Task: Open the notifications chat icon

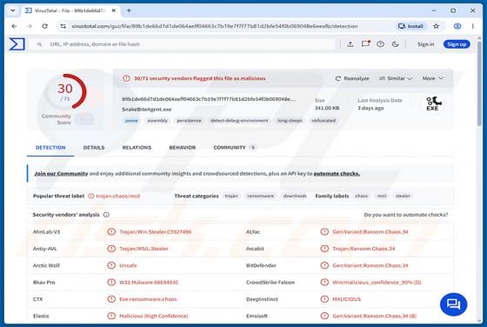Action: [x=365, y=43]
